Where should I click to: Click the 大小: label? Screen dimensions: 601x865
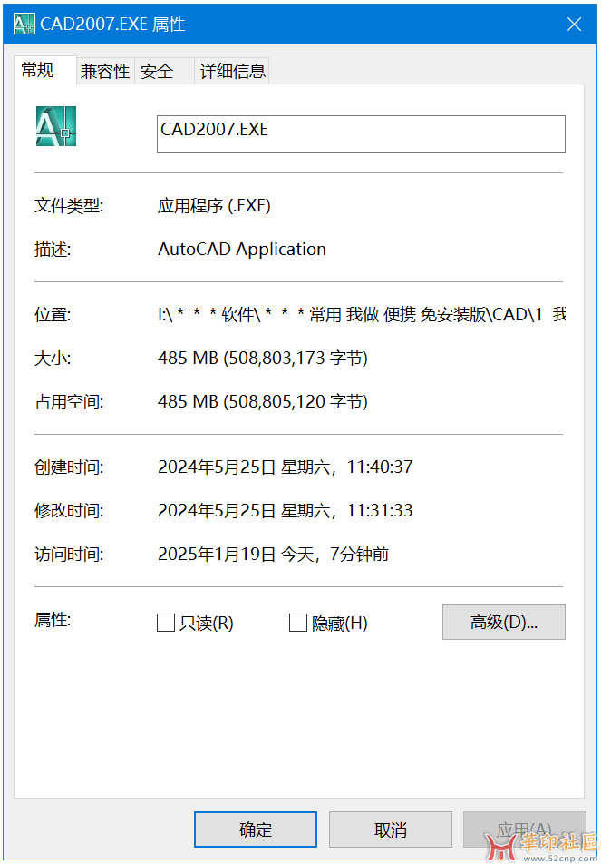click(x=53, y=358)
